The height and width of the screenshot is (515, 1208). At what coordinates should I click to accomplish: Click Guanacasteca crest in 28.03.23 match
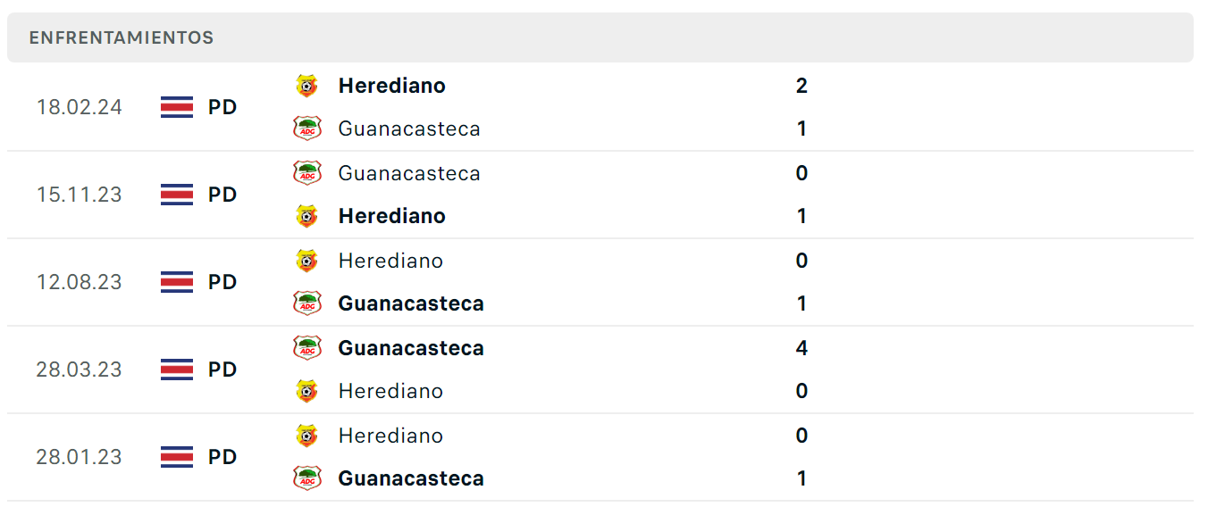coord(306,348)
